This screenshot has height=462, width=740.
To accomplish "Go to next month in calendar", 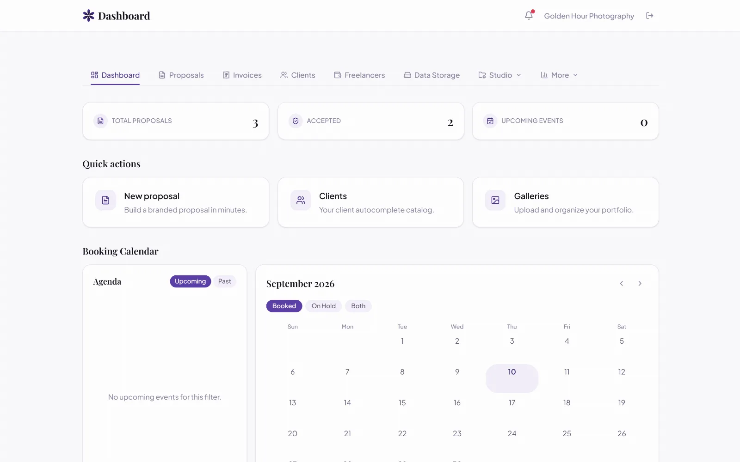I will click(x=640, y=284).
